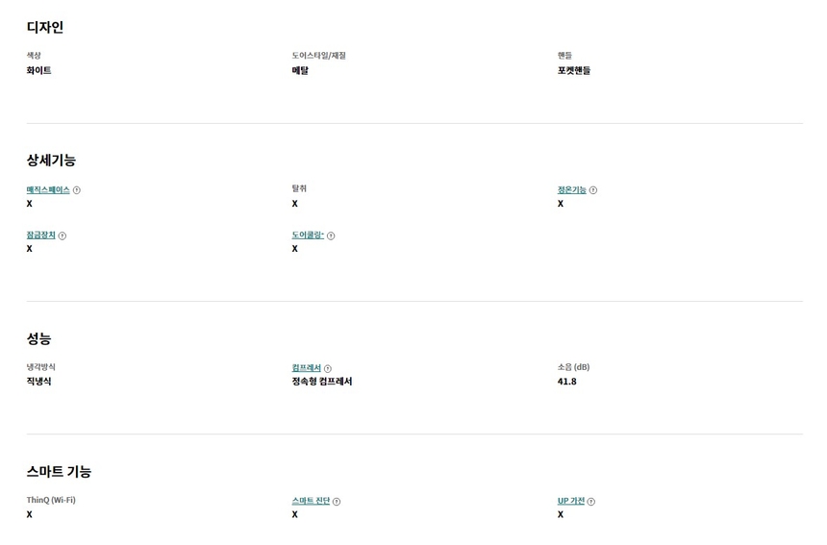Image resolution: width=827 pixels, height=545 pixels.
Task: Click the UP 가전 link
Action: [571, 501]
